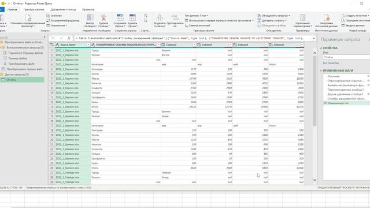Open the gear settings for Источник step
The image size is (370, 208).
click(368, 76)
